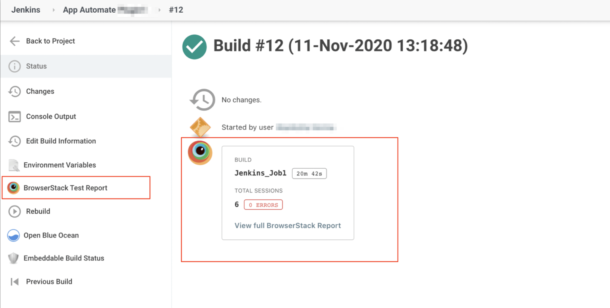The image size is (610, 308).
Task: Click the '0 ERRORS' badge
Action: click(x=263, y=204)
